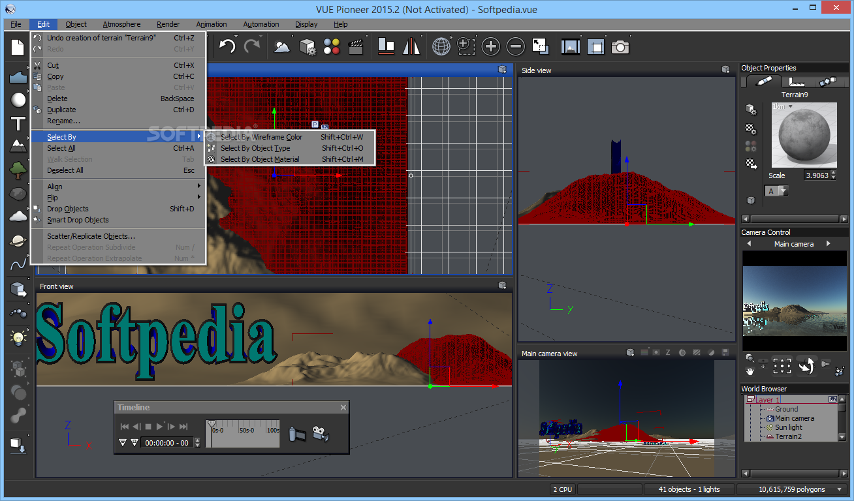Click the cube with gear object editor icon
This screenshot has height=501, width=854.
[307, 46]
